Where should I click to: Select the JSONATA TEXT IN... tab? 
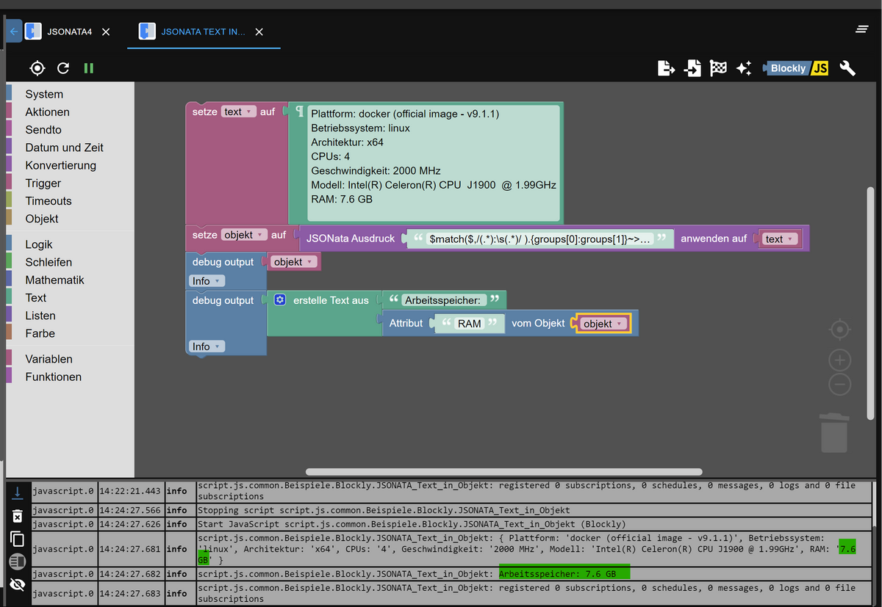coord(203,32)
